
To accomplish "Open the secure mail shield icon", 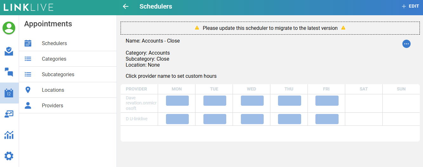I will click(9, 51).
